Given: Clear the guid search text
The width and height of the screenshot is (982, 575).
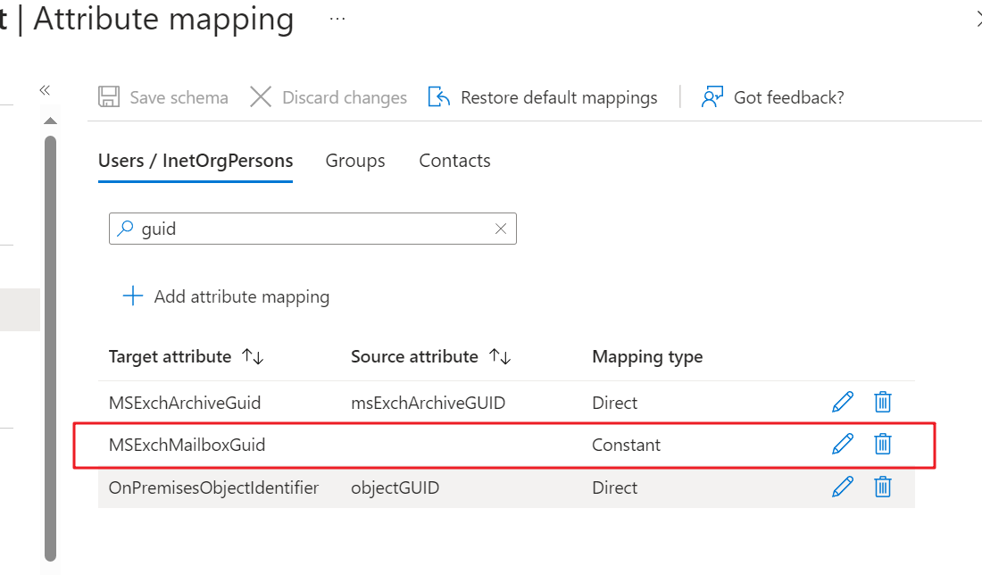Looking at the screenshot, I should 500,229.
